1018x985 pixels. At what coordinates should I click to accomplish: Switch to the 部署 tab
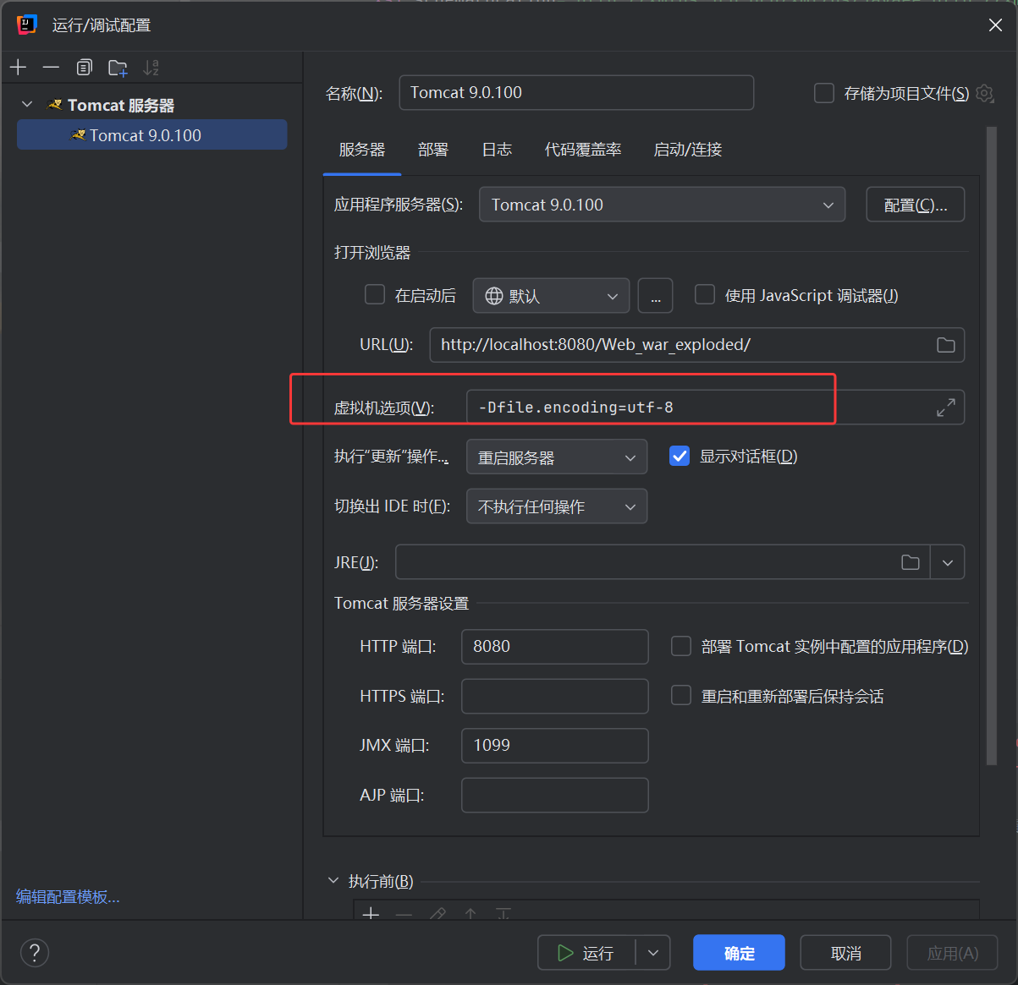click(433, 150)
